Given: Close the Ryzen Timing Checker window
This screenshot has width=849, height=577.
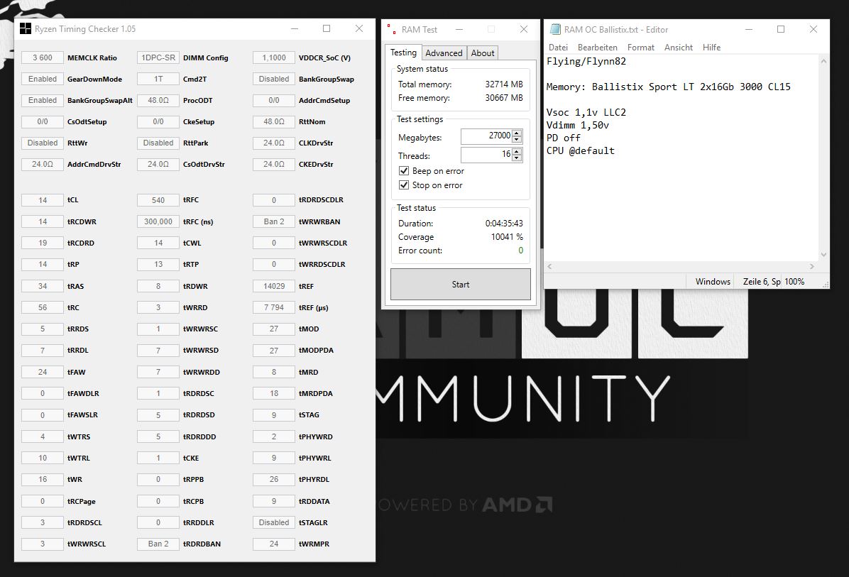Looking at the screenshot, I should pyautogui.click(x=359, y=28).
